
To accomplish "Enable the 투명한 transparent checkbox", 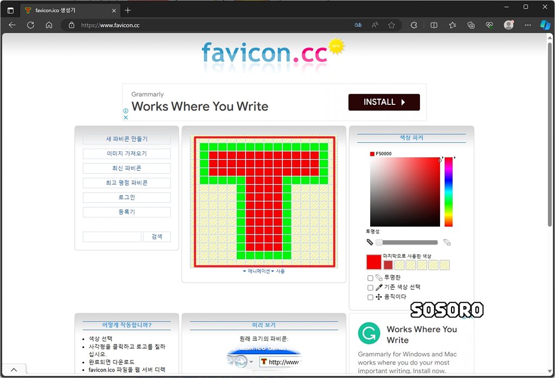I will tap(370, 278).
